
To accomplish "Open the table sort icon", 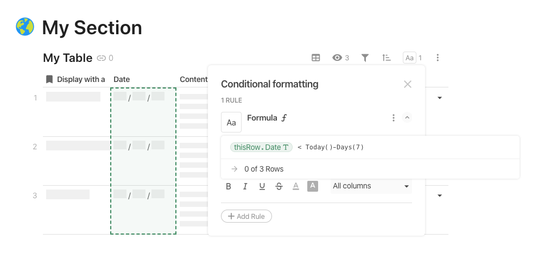I will point(387,58).
